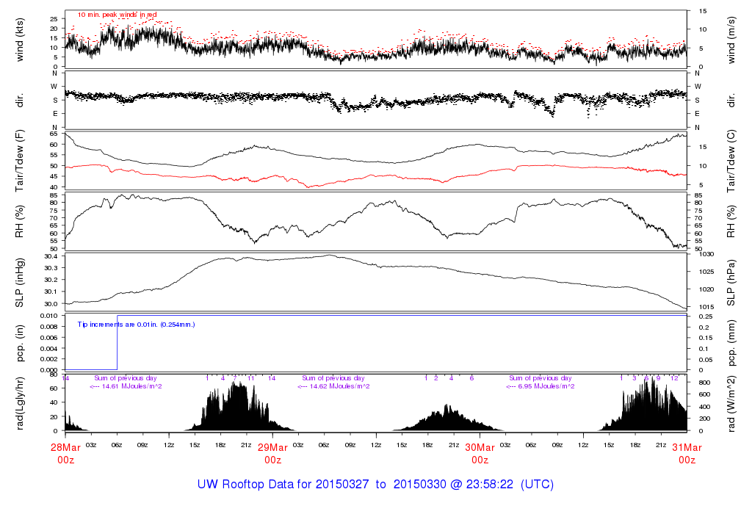Viewport: 752px width, 514px height.
Task: Click the 'rad(Lgly/hr)' axis label
Action: (x=21, y=403)
